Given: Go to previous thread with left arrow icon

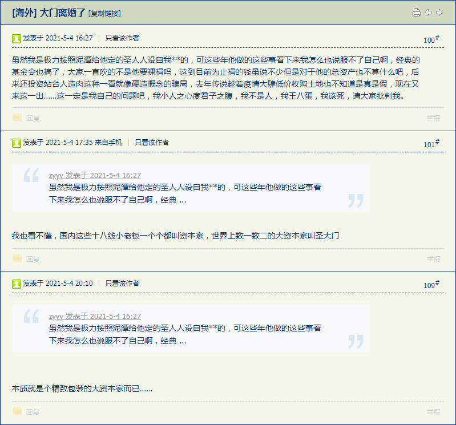Looking at the screenshot, I should click(428, 13).
